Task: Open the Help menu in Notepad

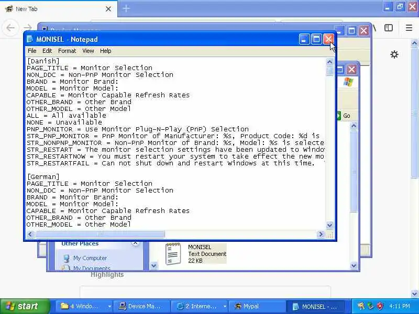Action: coord(106,51)
